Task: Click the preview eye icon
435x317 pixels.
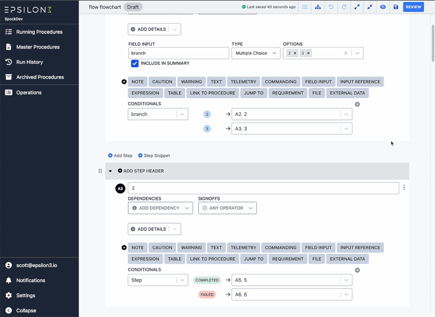Action: click(x=383, y=7)
